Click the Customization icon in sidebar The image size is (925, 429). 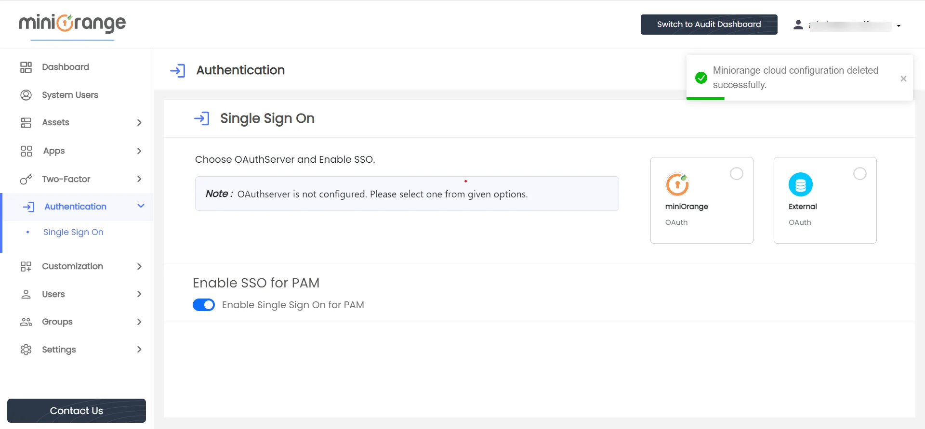pyautogui.click(x=26, y=266)
